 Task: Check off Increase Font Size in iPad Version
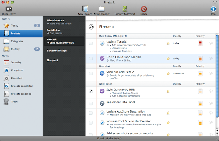tap(91, 123)
